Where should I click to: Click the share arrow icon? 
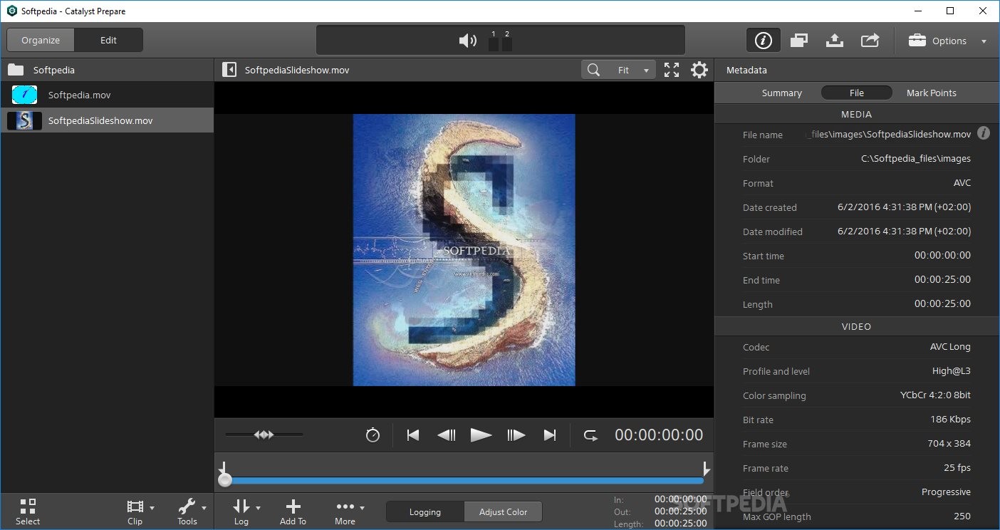pyautogui.click(x=870, y=41)
